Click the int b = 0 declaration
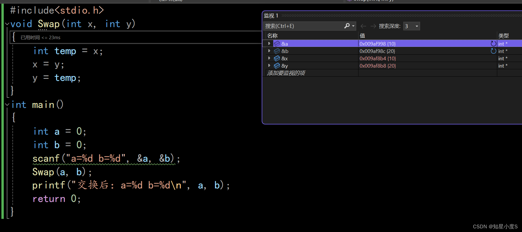 tap(59, 145)
